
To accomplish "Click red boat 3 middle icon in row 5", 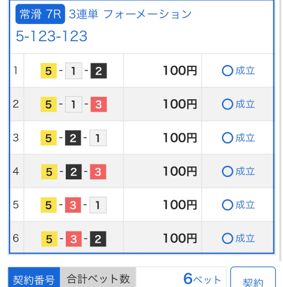I will click(73, 205).
